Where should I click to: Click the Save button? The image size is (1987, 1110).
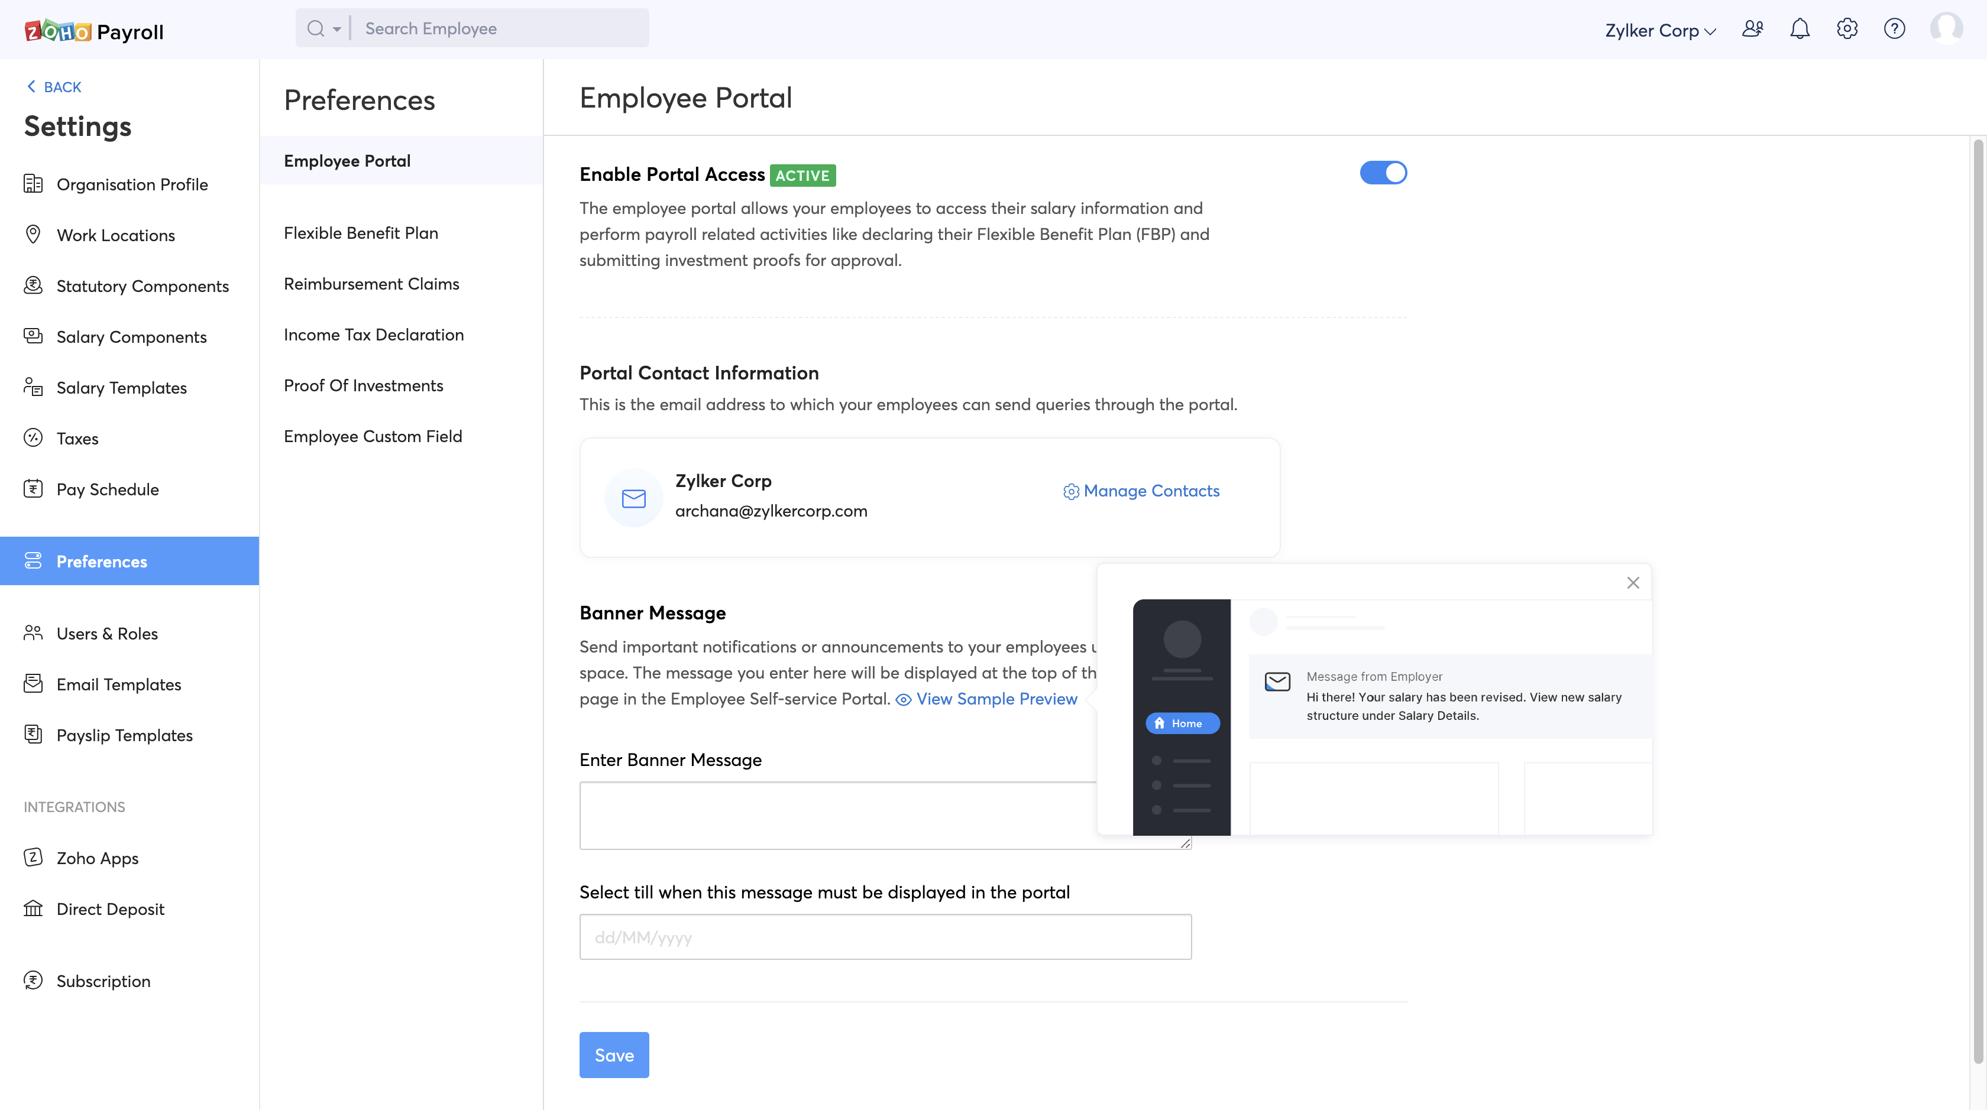click(x=614, y=1054)
